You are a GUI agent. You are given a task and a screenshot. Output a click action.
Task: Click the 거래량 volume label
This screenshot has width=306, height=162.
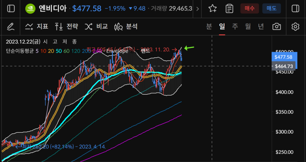tap(159, 9)
